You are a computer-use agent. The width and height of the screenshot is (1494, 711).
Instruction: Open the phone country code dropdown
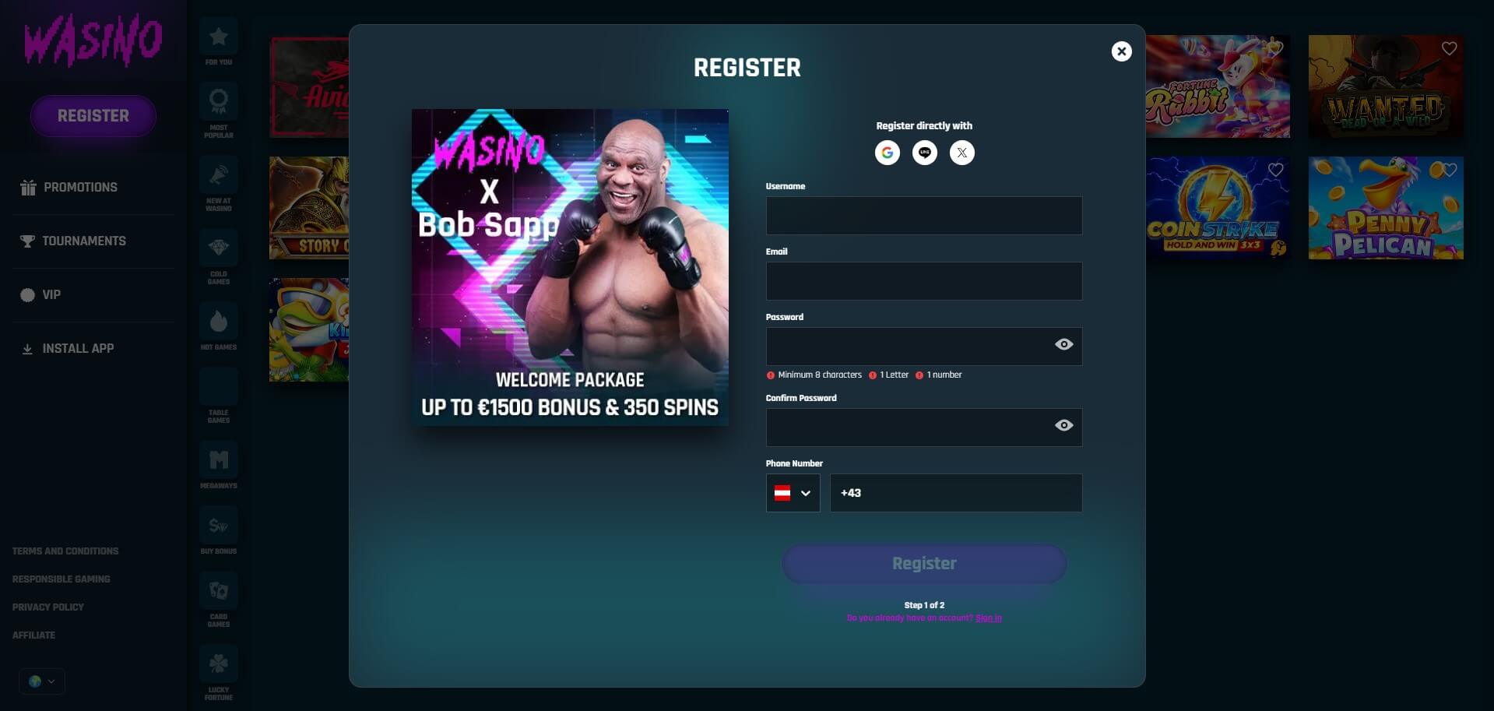(x=793, y=493)
